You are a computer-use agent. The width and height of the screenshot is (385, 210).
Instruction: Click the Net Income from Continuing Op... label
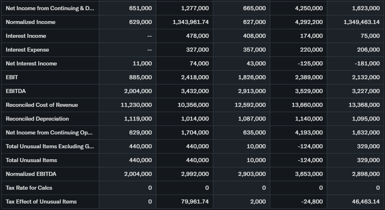[49, 132]
